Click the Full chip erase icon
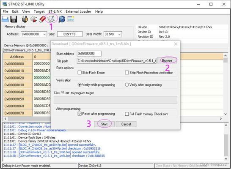Image resolution: width=231 pixels, height=169 pixels. (x=42, y=19)
